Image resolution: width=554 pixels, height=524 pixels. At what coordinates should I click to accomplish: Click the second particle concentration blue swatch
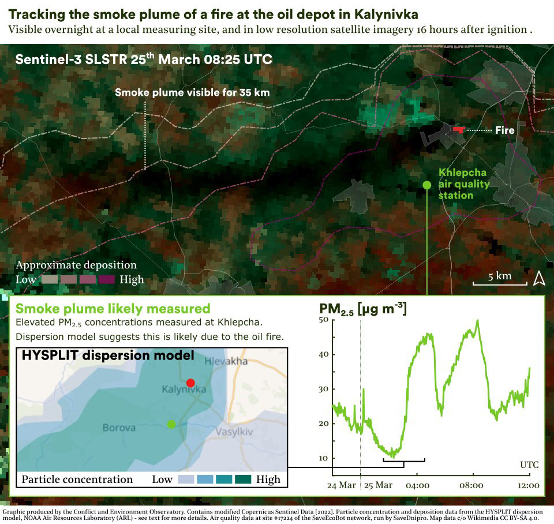tap(205, 479)
